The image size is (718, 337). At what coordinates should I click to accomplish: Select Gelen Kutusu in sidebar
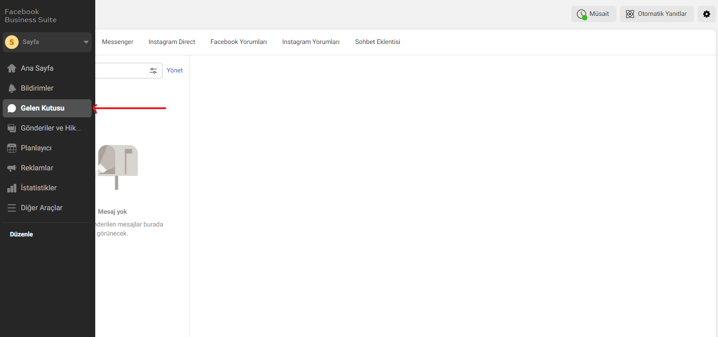(47, 108)
